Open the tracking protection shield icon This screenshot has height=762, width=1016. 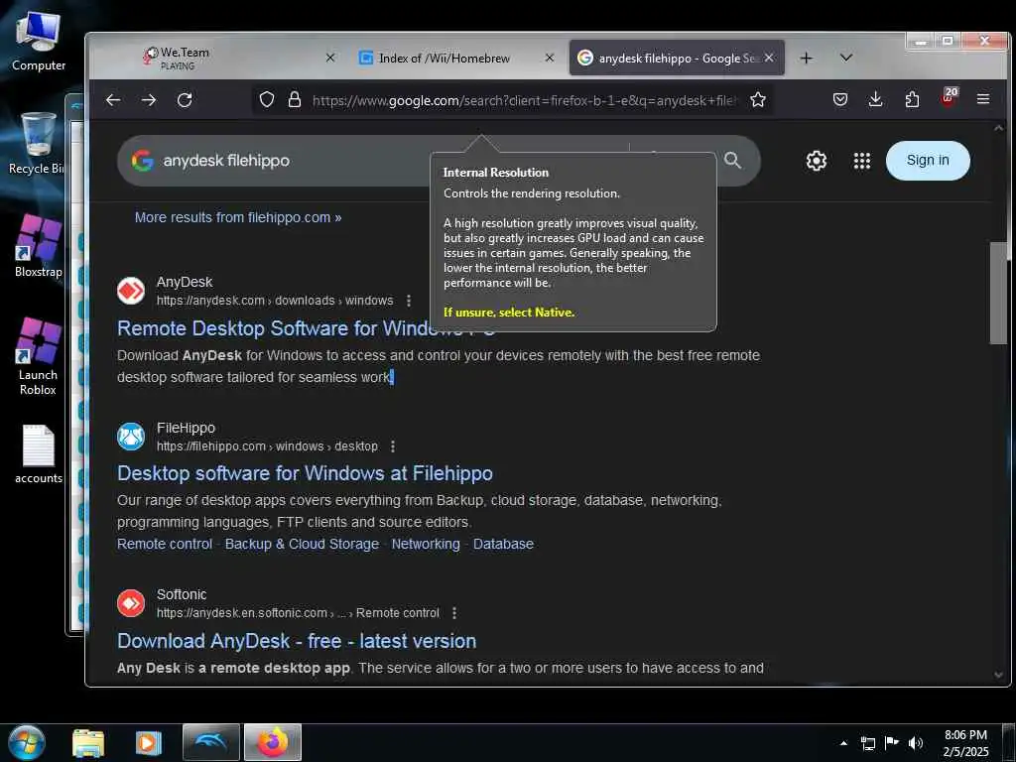[266, 100]
